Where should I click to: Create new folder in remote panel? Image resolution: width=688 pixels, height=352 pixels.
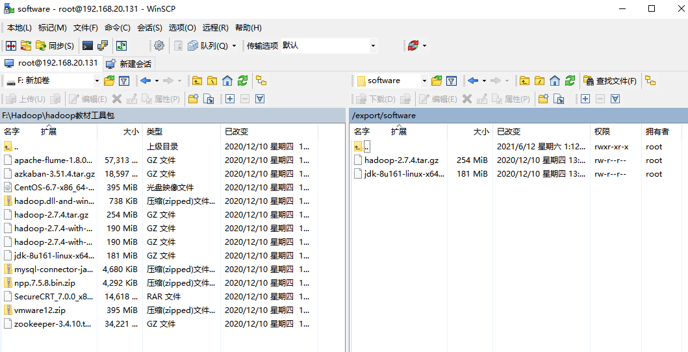point(543,99)
